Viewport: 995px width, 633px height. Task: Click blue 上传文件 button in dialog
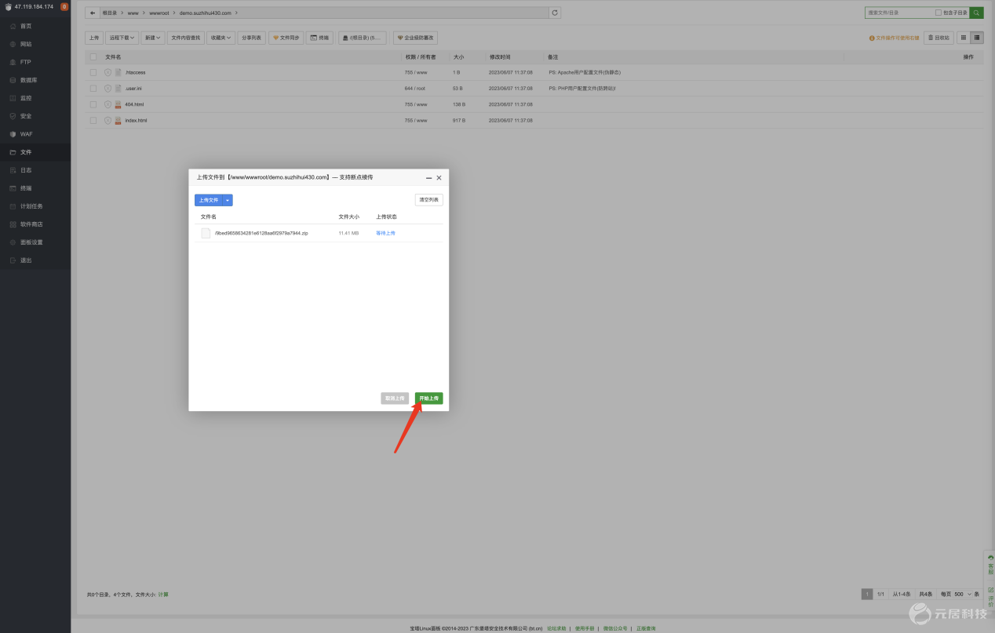(209, 200)
